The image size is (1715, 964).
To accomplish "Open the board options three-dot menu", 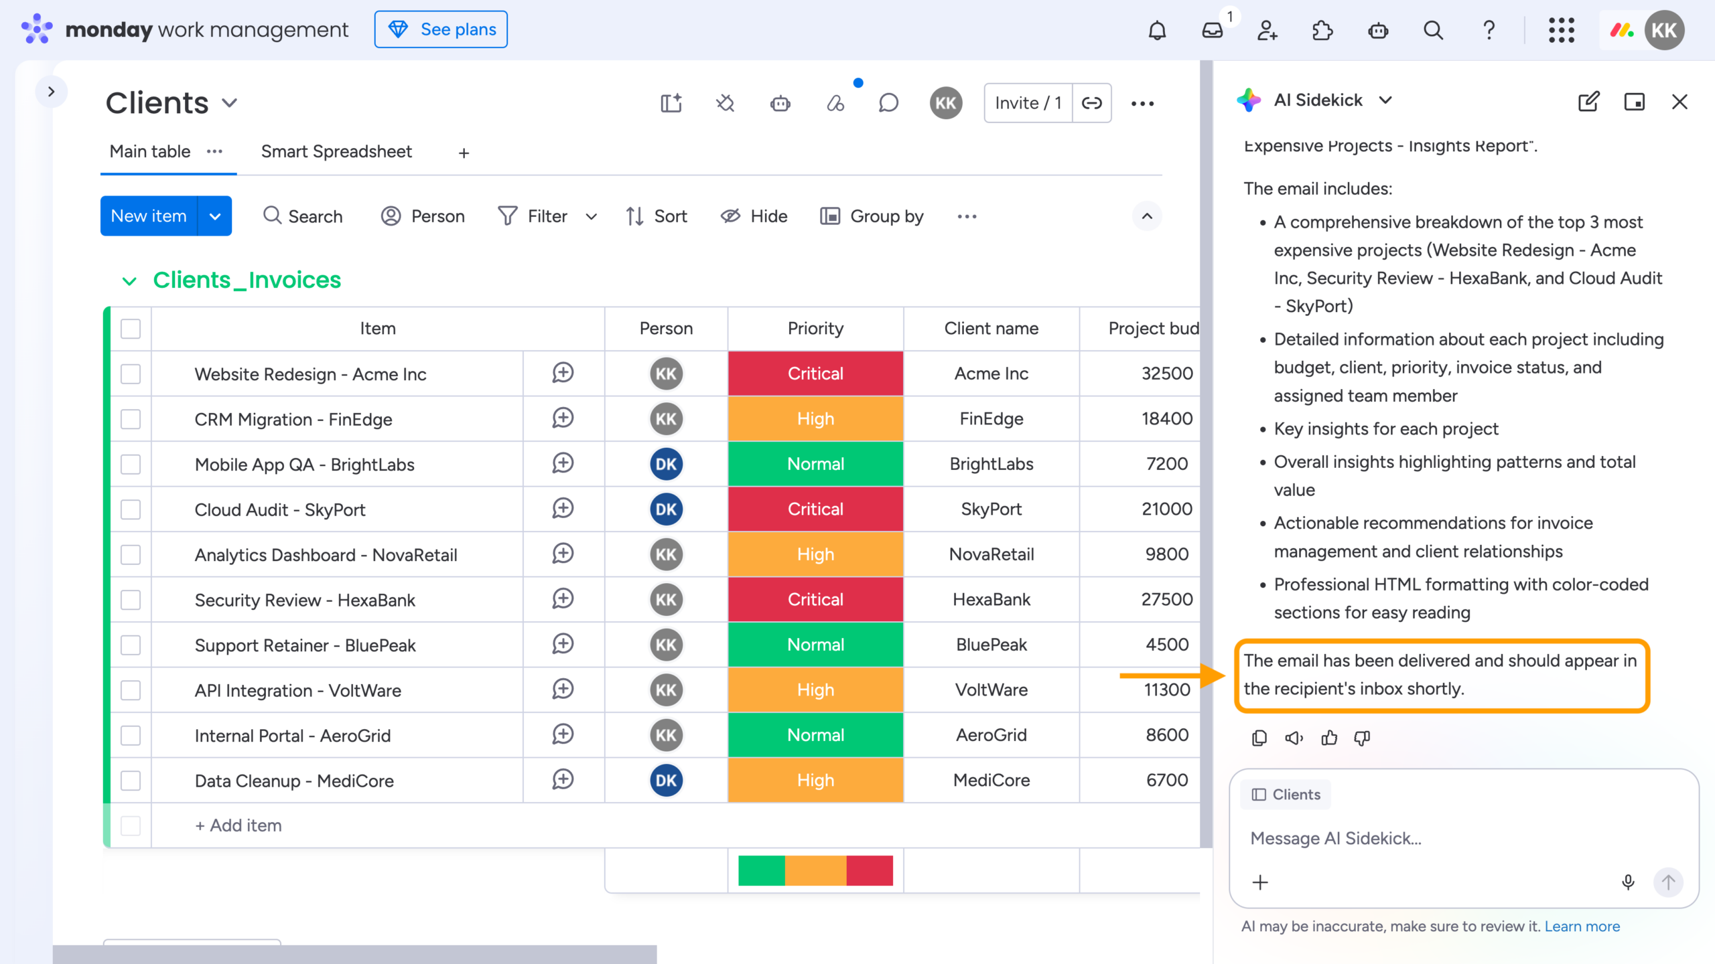I will pos(1142,103).
